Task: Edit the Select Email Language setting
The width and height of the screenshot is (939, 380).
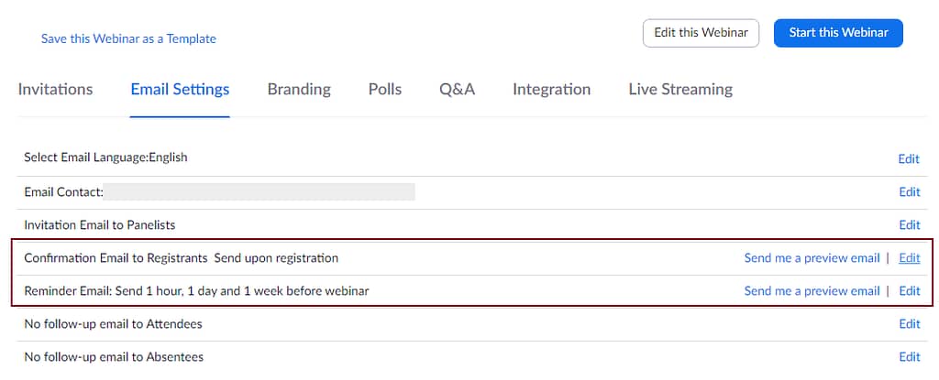Action: click(x=909, y=159)
